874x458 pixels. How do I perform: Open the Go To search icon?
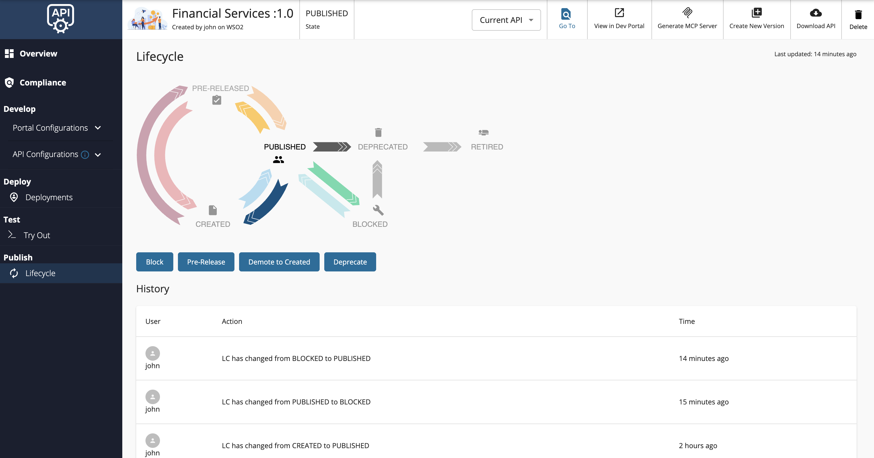point(566,14)
